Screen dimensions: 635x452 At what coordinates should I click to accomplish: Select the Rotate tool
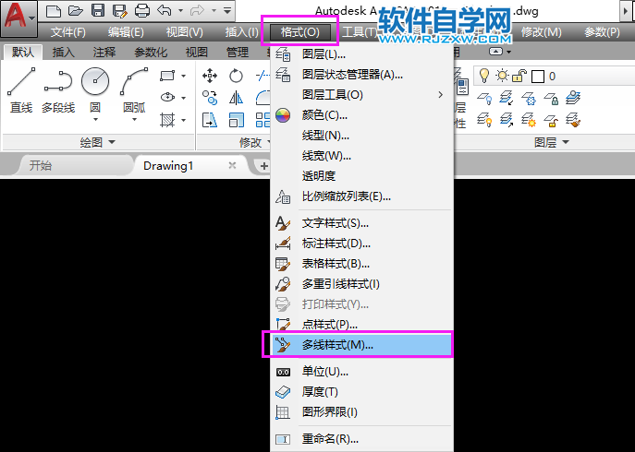point(236,76)
